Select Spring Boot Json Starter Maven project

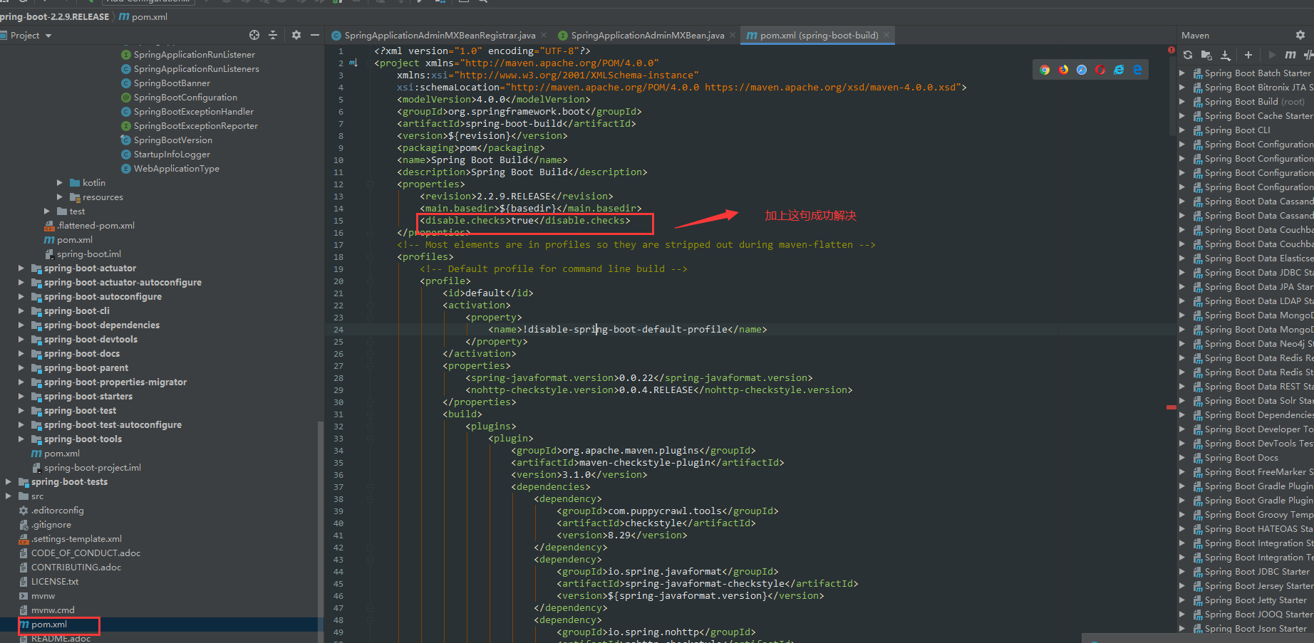[x=1256, y=628]
